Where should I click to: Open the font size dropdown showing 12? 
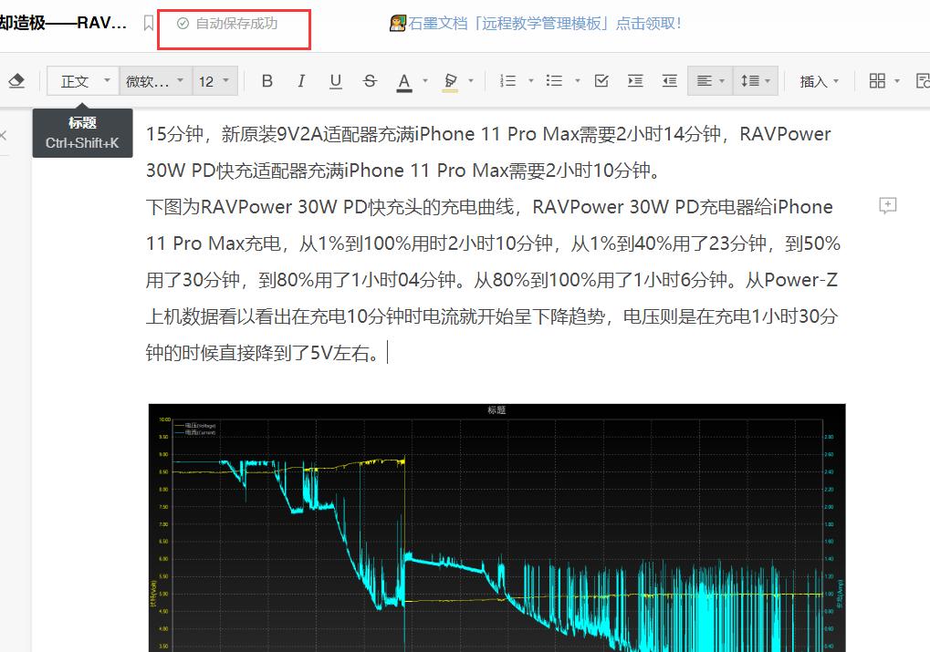214,80
